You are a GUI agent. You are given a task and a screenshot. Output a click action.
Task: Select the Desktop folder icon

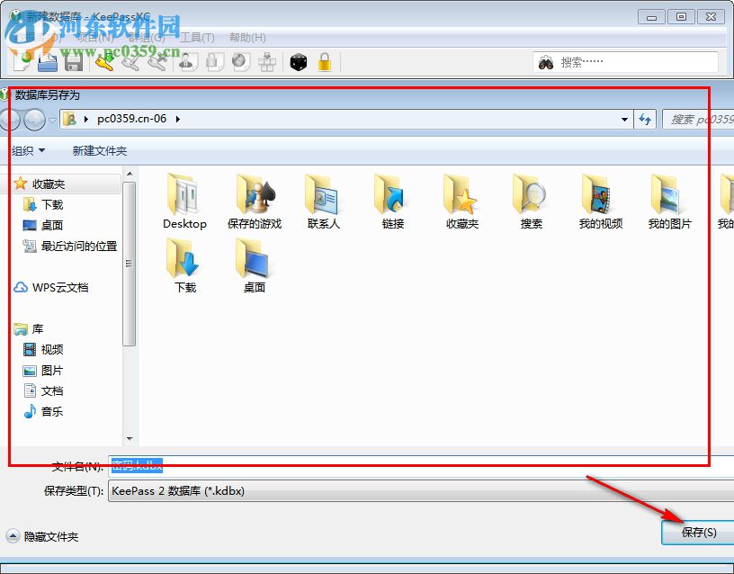coord(184,202)
